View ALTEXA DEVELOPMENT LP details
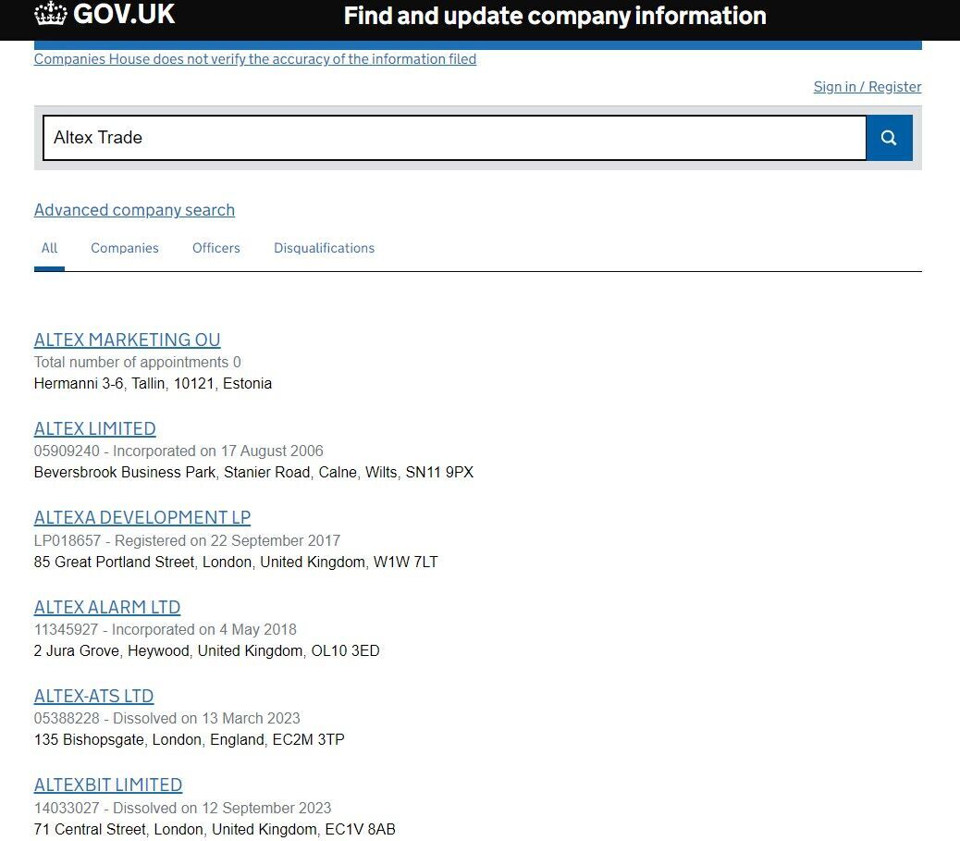Image resolution: width=960 pixels, height=841 pixels. [142, 517]
